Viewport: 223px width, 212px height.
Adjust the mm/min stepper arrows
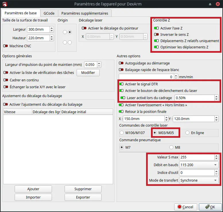[x=176, y=77]
